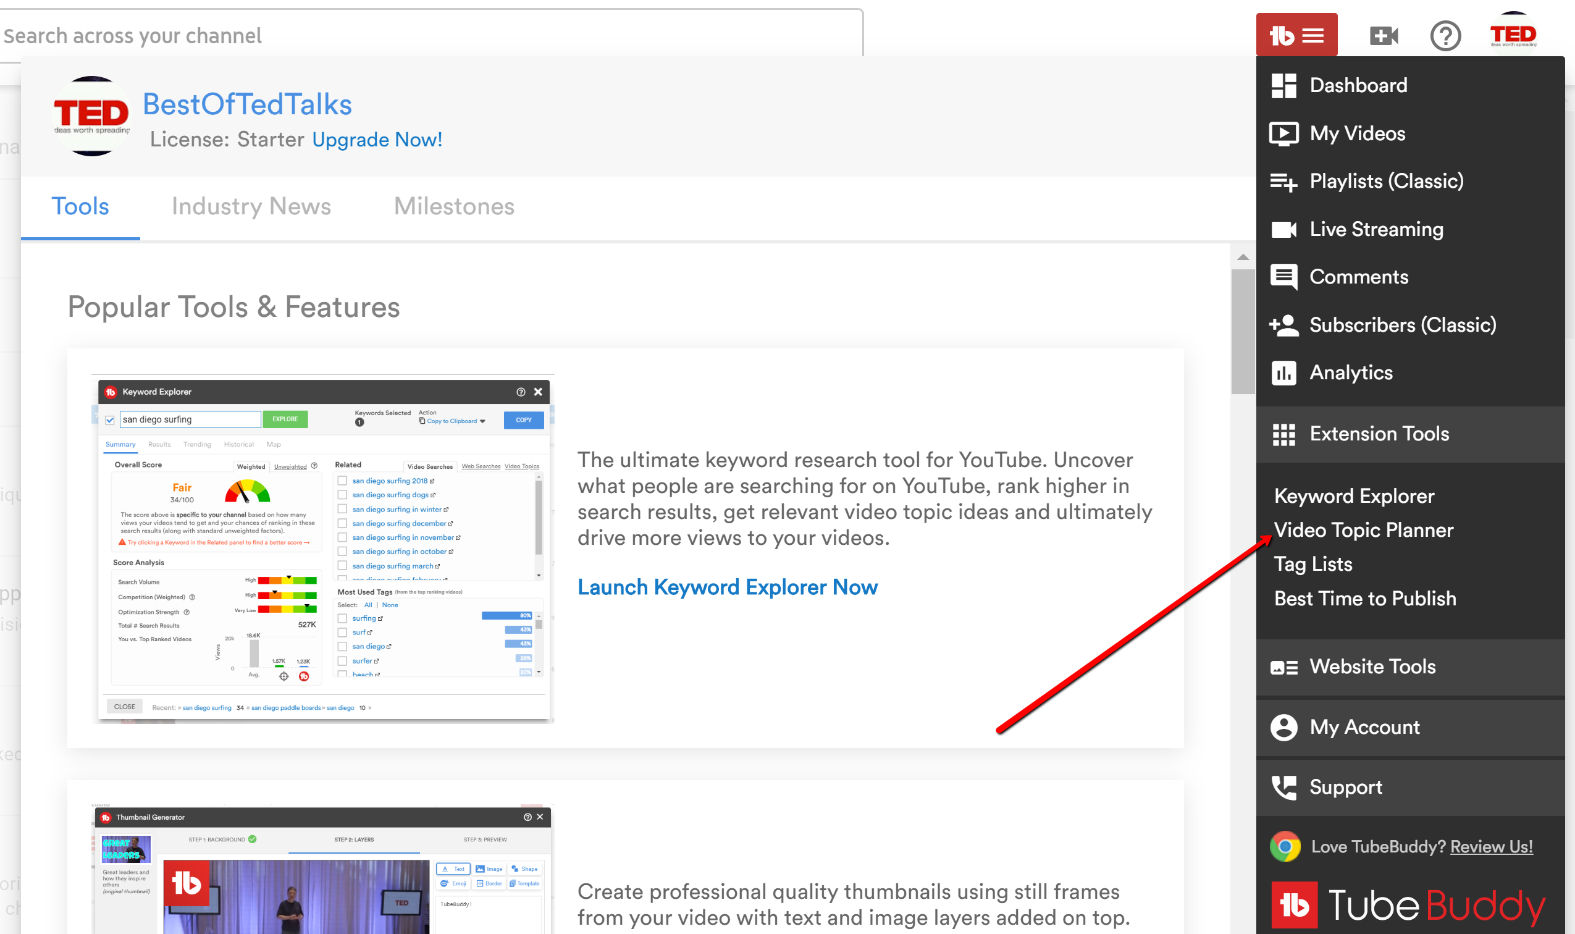Image resolution: width=1575 pixels, height=934 pixels.
Task: Collapse the Extension Tools section
Action: click(1378, 434)
